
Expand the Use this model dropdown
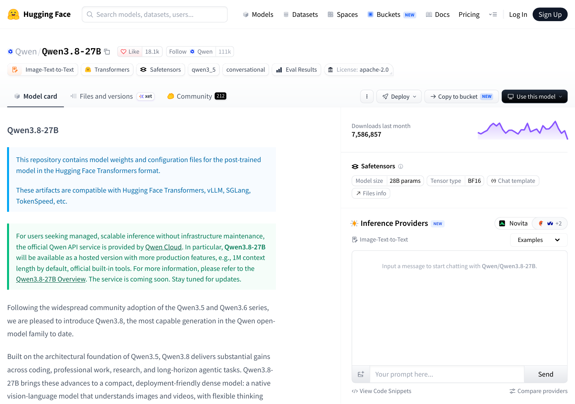(x=535, y=97)
